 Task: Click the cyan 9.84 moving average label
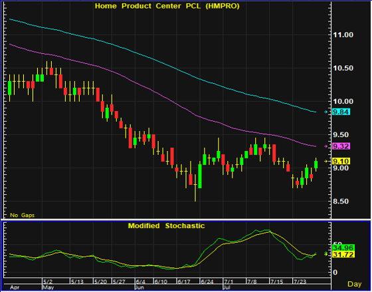341,112
